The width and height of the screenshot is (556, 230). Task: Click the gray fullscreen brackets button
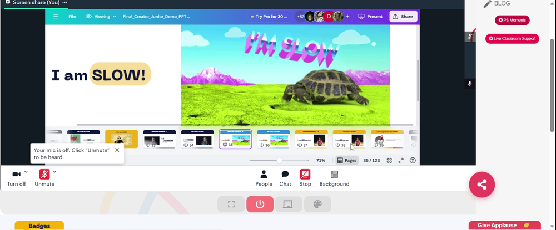click(231, 204)
